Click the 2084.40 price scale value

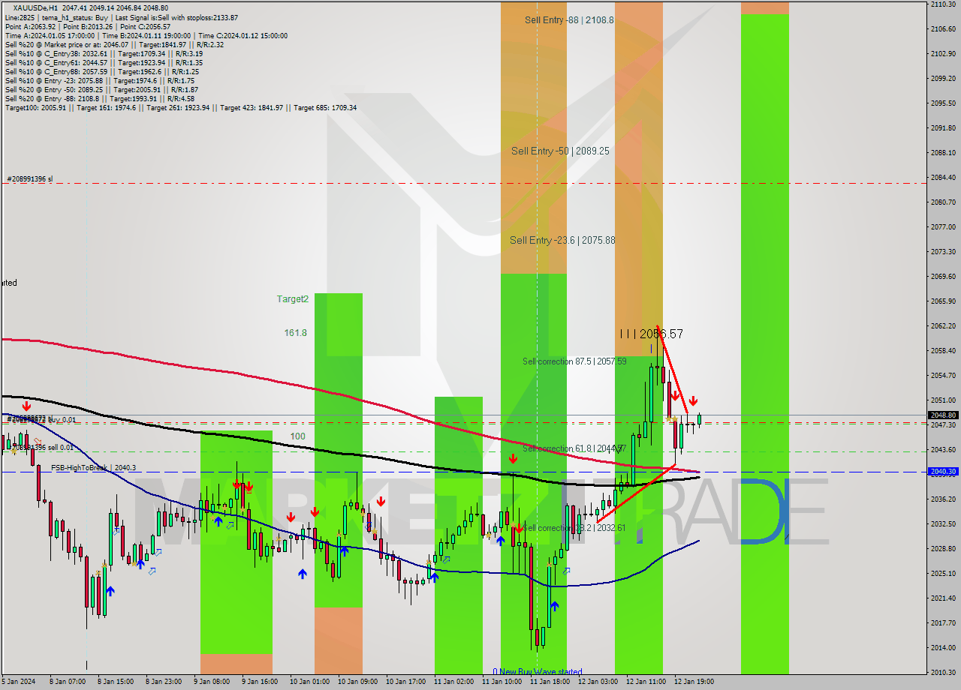coord(943,178)
